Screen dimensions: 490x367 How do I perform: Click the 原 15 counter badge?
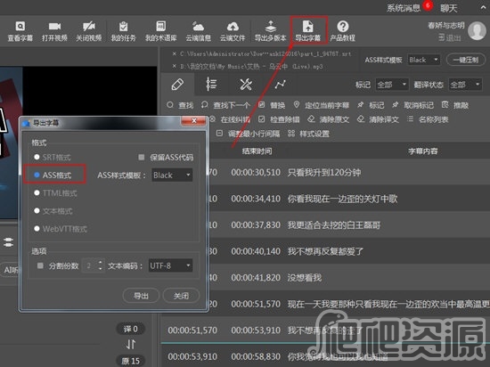130,361
